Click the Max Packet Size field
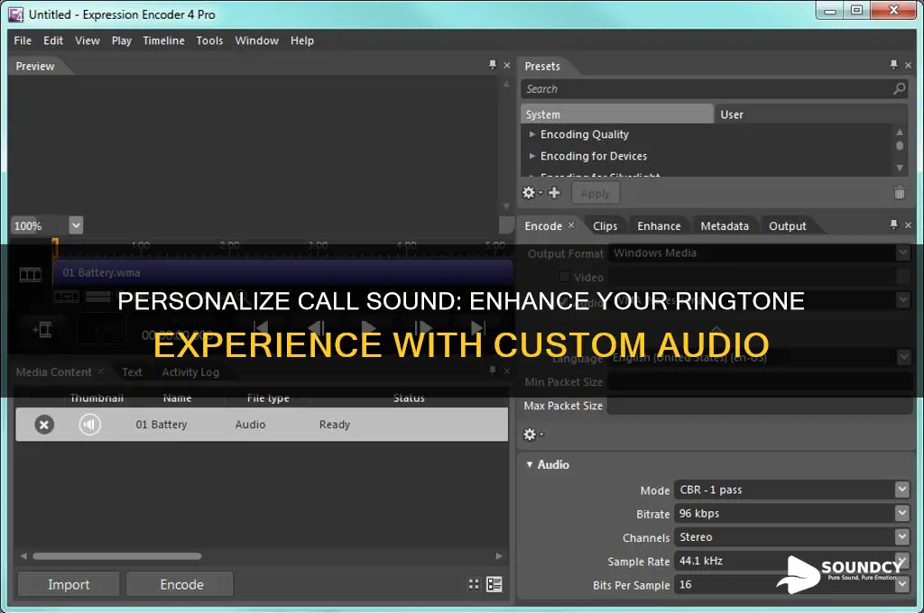 [x=760, y=406]
